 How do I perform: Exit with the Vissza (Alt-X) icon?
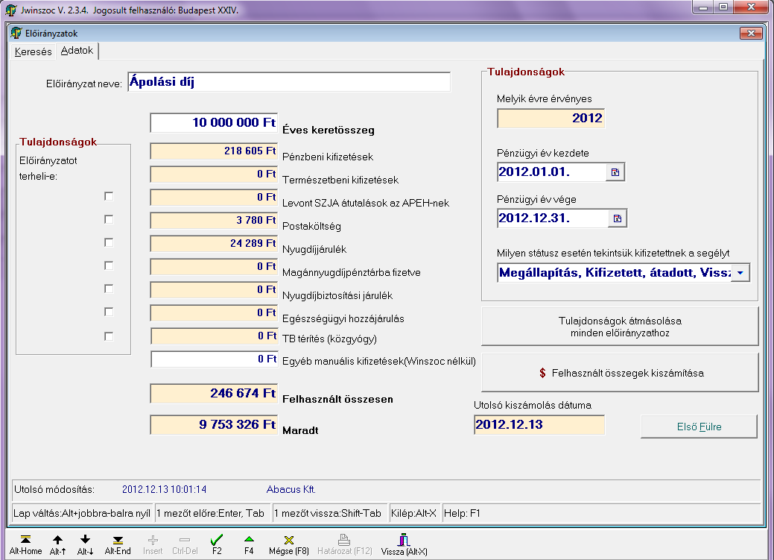click(x=404, y=539)
